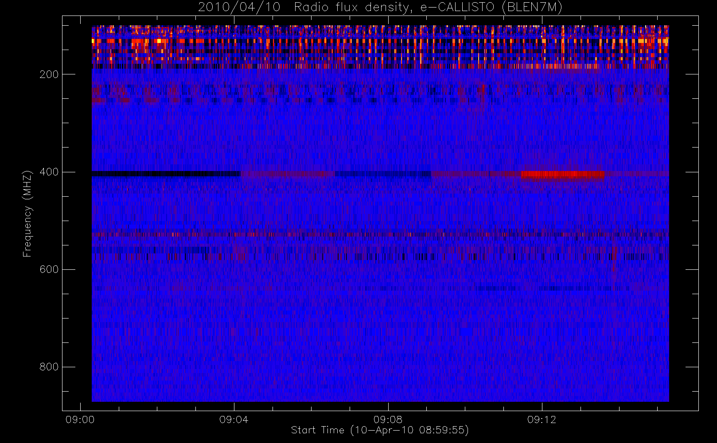Screen dimensions: 717x443
Task: Click the "800" frequency tick label
Action: [49, 367]
